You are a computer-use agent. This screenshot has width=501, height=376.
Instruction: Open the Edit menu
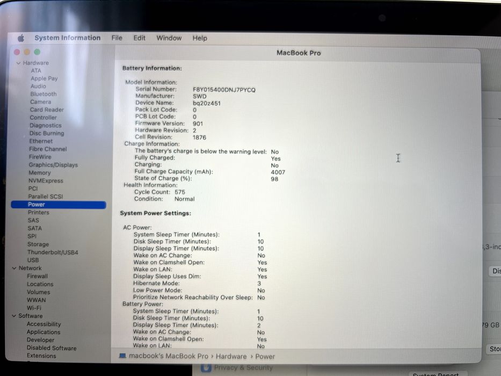(139, 38)
